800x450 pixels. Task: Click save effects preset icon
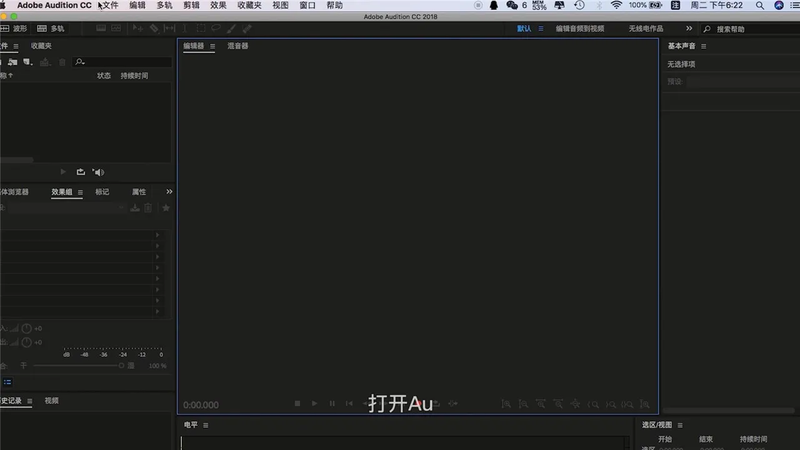(134, 208)
